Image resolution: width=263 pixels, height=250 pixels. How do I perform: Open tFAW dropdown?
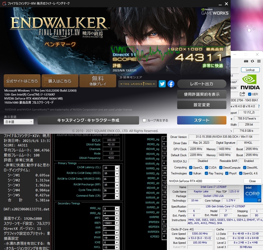click(117, 238)
